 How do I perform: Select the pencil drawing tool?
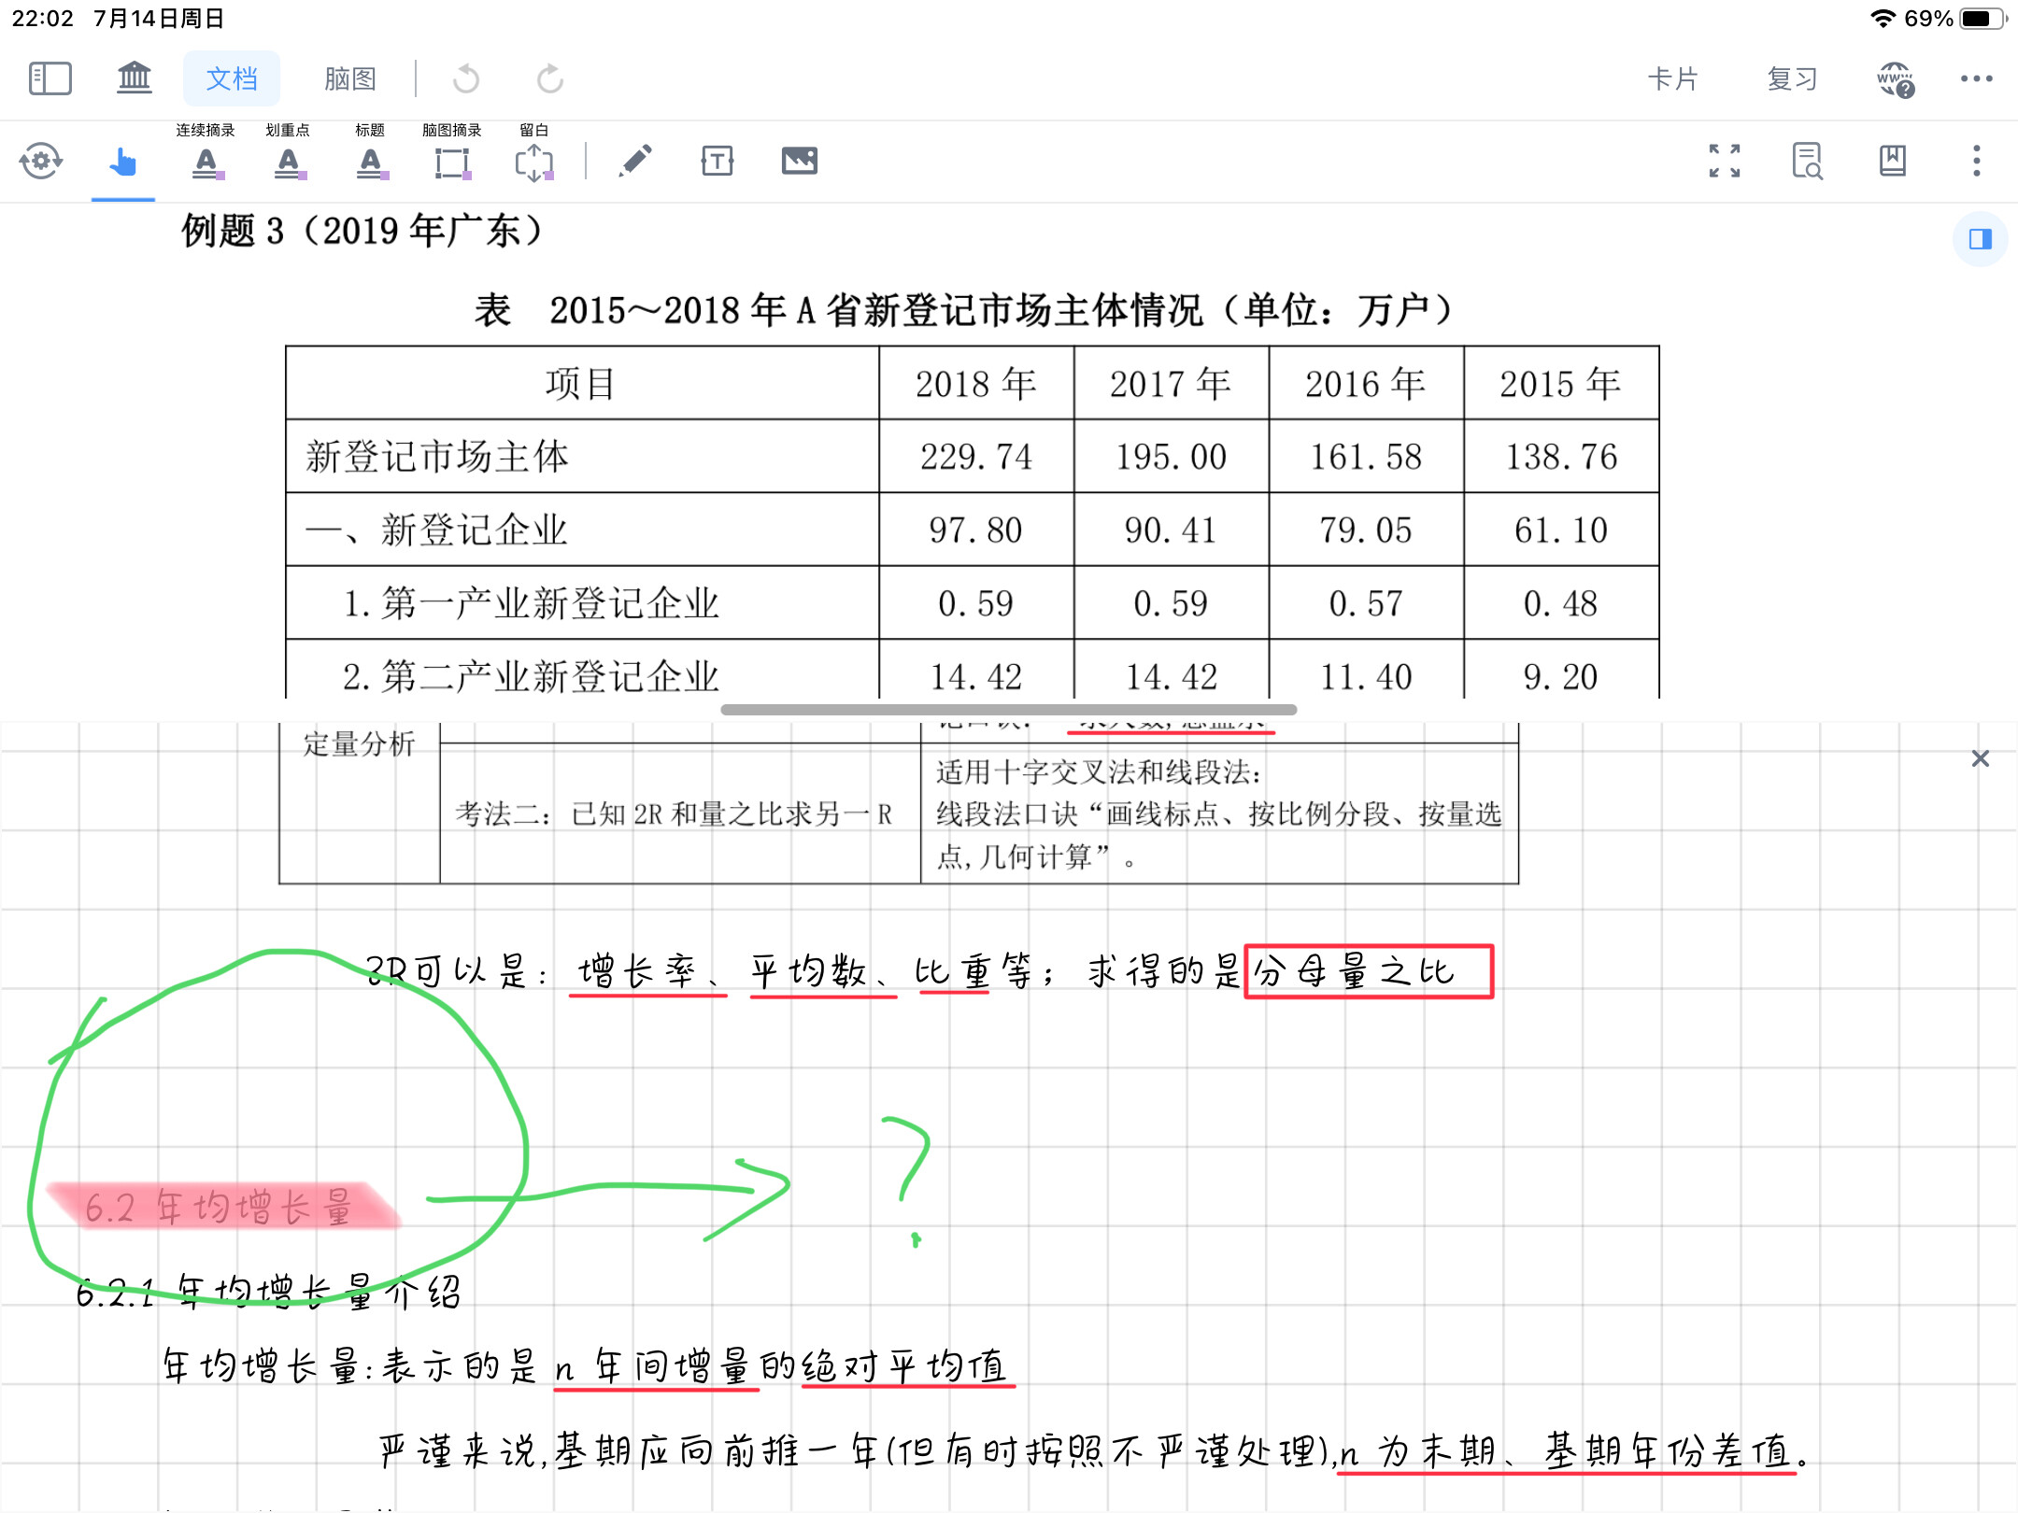click(x=635, y=161)
